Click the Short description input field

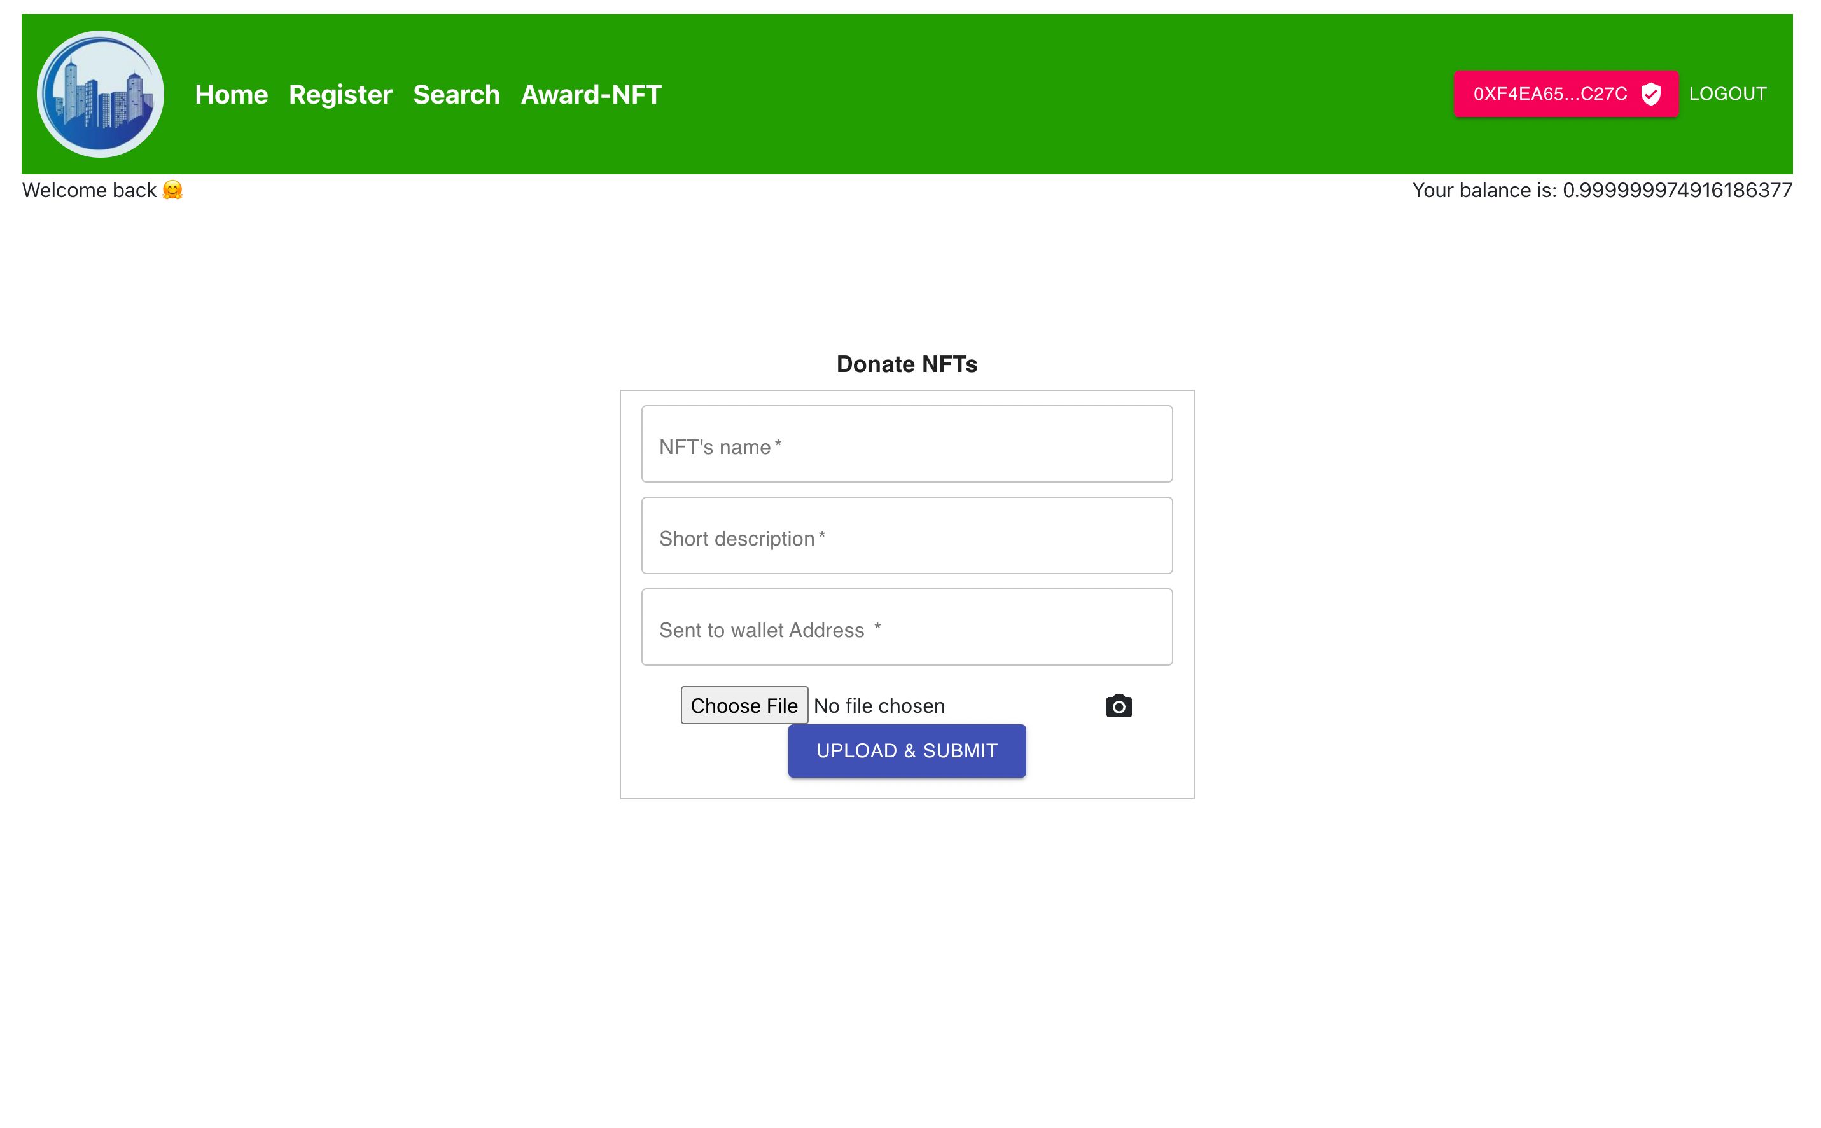(907, 538)
